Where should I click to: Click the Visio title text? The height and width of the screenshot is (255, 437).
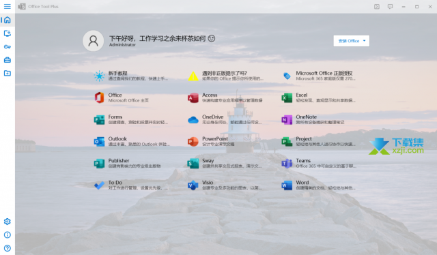208,182
